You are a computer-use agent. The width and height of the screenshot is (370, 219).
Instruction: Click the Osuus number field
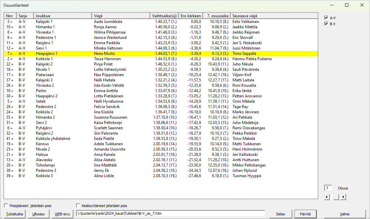tap(328, 188)
